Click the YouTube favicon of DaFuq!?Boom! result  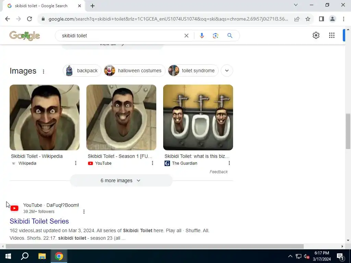[x=14, y=208]
